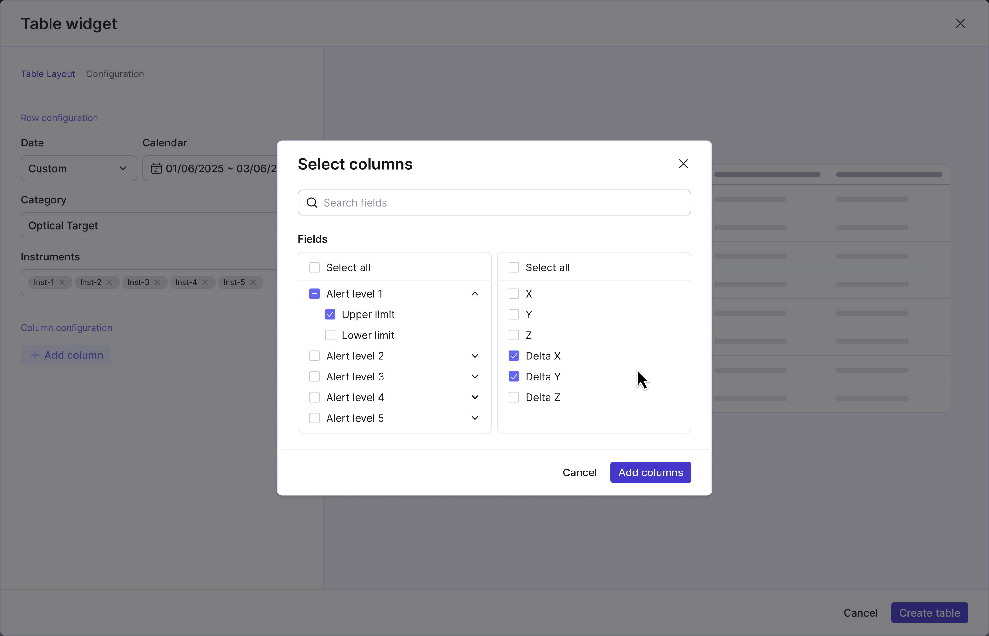Image resolution: width=989 pixels, height=636 pixels.
Task: Click the search magnifier icon
Action: [312, 203]
